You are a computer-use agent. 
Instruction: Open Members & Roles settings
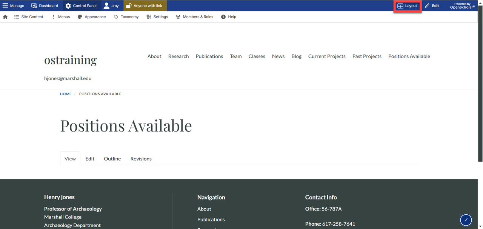pos(194,17)
